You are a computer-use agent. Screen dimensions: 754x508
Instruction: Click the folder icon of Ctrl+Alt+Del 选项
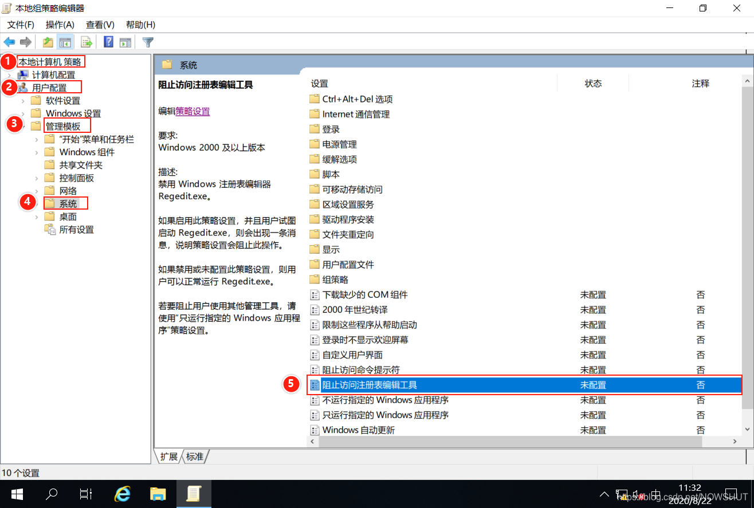pyautogui.click(x=314, y=99)
